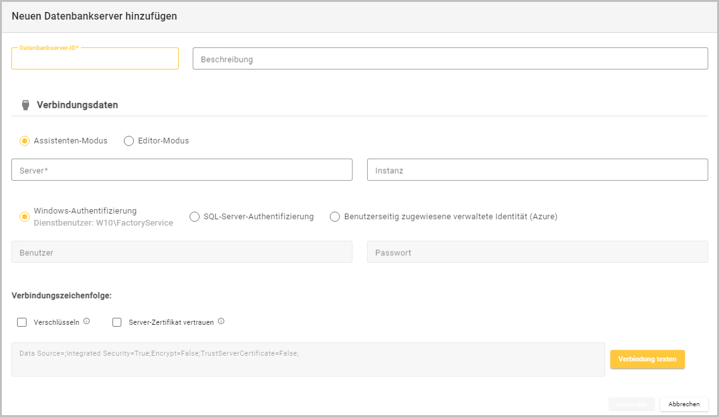Click the Instanz text field

click(x=537, y=170)
